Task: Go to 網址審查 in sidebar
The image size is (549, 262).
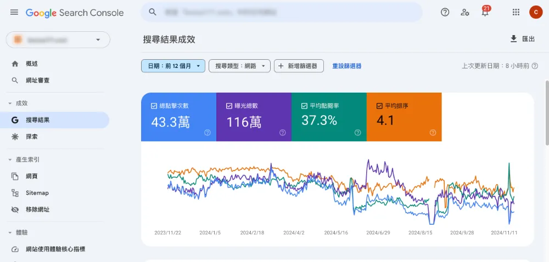Action: [37, 80]
